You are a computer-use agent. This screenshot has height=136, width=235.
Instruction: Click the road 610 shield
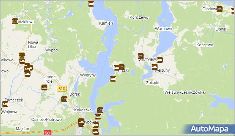click(62, 89)
